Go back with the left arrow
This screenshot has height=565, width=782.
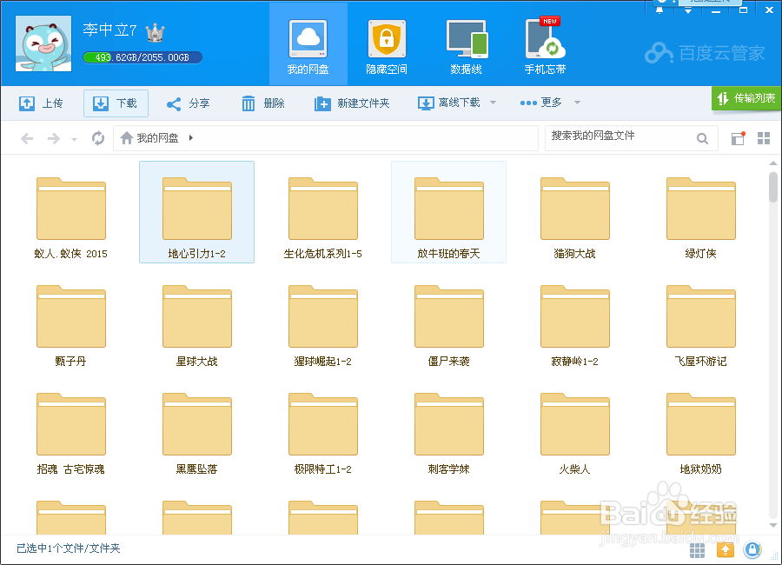click(27, 138)
